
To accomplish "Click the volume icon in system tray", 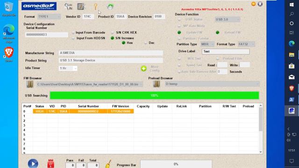I will [x=289, y=140].
